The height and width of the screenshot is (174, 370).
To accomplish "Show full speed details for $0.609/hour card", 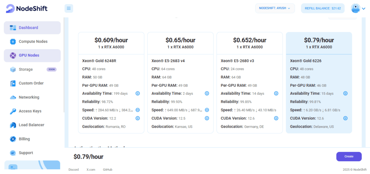I will [x=138, y=110].
